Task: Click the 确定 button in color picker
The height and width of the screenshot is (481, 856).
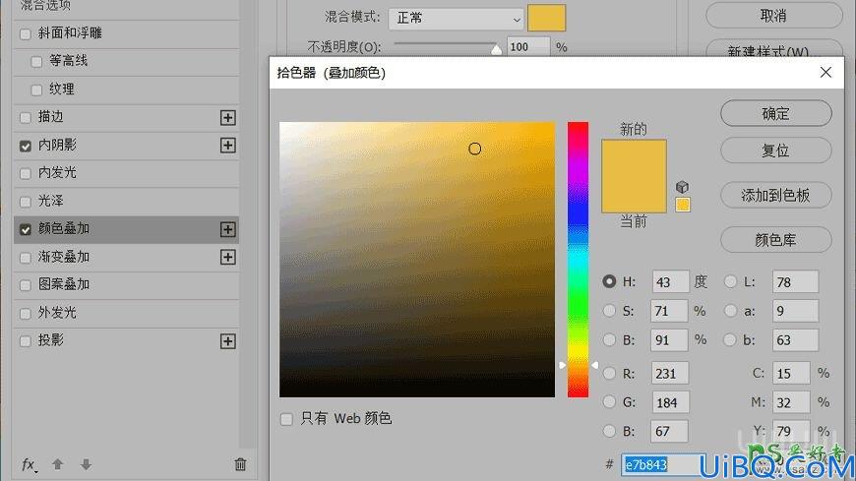Action: (x=775, y=113)
